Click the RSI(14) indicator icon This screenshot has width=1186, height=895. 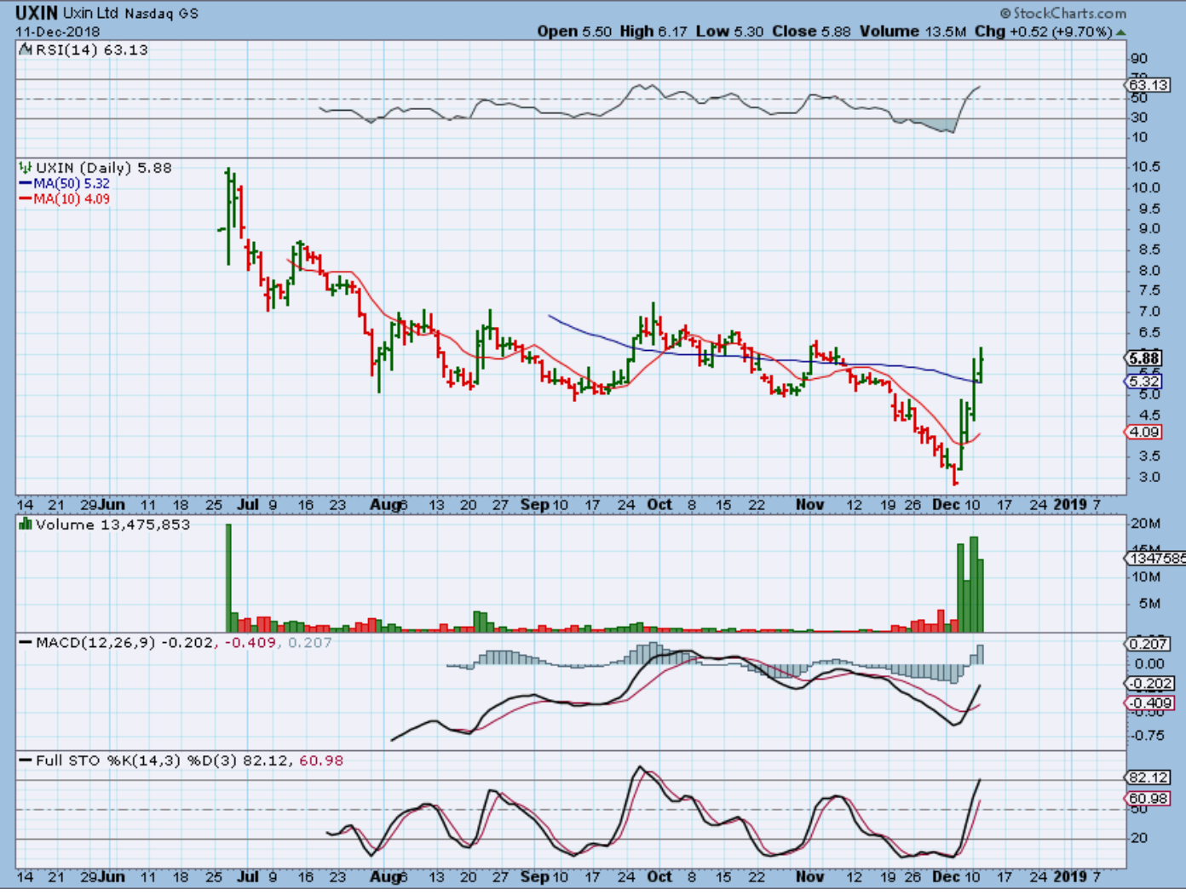(26, 50)
